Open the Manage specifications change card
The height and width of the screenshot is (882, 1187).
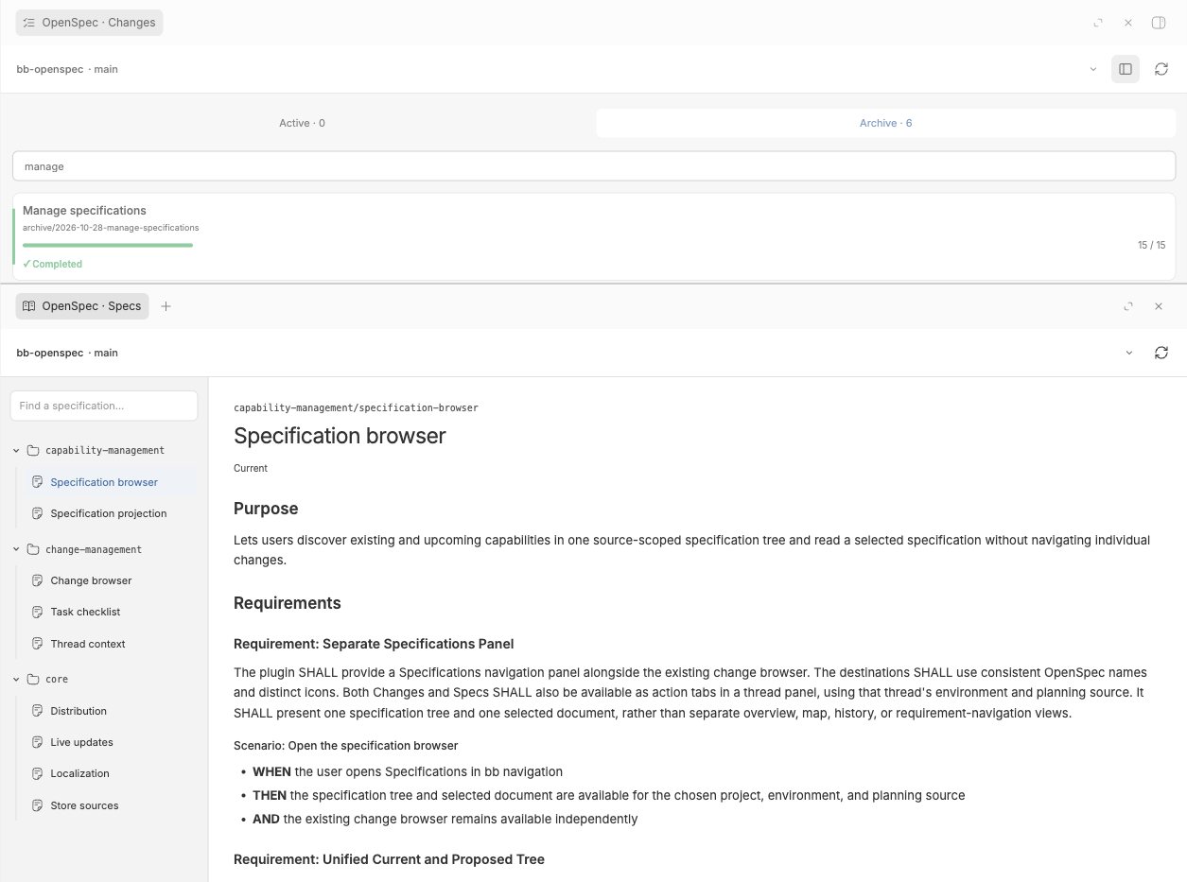click(593, 236)
